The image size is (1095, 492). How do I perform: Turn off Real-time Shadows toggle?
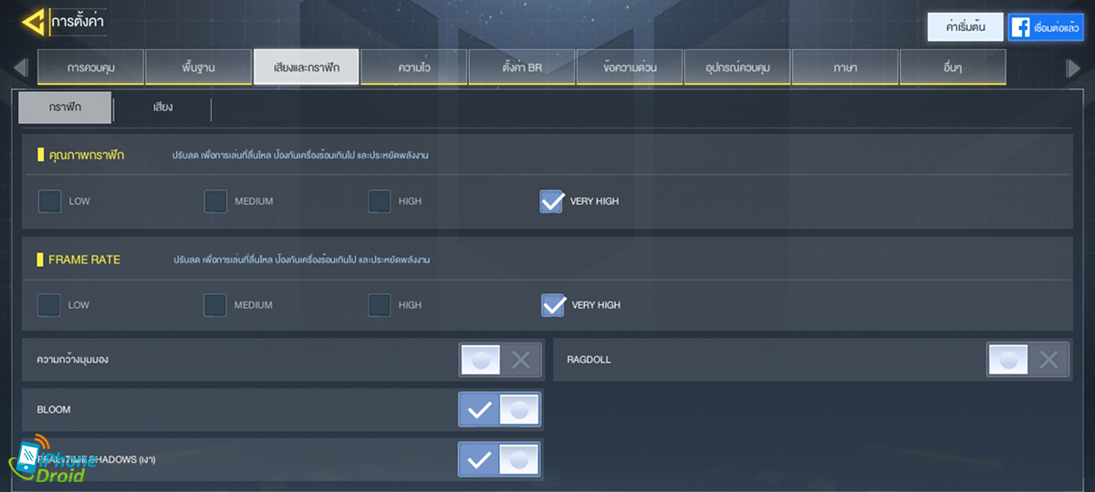click(499, 460)
